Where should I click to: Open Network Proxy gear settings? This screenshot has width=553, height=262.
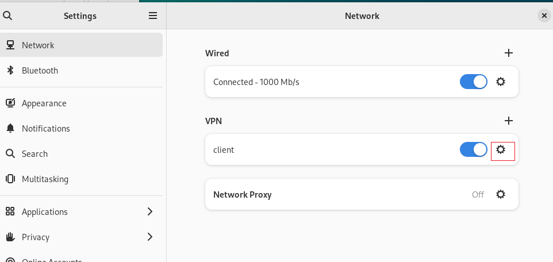tap(501, 194)
